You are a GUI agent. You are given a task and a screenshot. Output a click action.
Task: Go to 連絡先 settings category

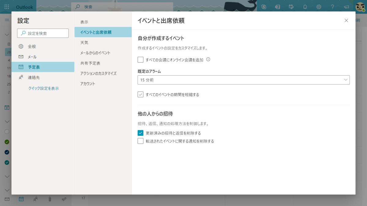click(x=43, y=78)
